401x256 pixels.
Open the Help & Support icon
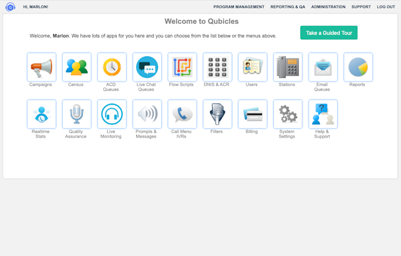click(x=323, y=114)
